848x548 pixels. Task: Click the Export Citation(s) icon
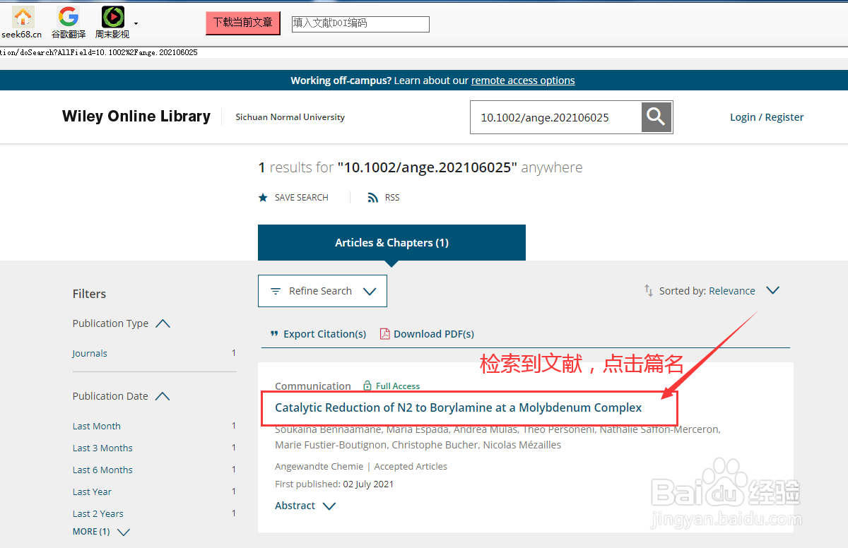point(274,333)
